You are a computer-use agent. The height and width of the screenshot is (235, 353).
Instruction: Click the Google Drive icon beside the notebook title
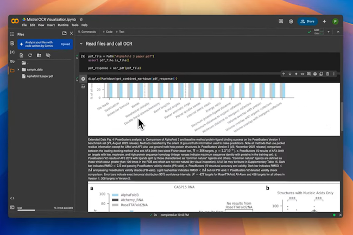(x=24, y=20)
